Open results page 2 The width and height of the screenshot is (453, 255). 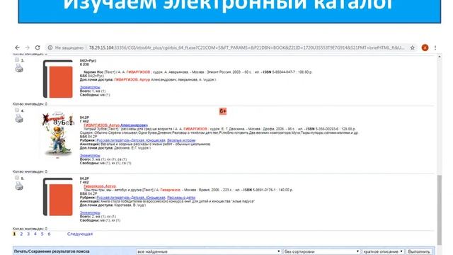click(21, 234)
